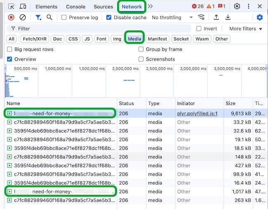Click the filter funnel icon

38,17
